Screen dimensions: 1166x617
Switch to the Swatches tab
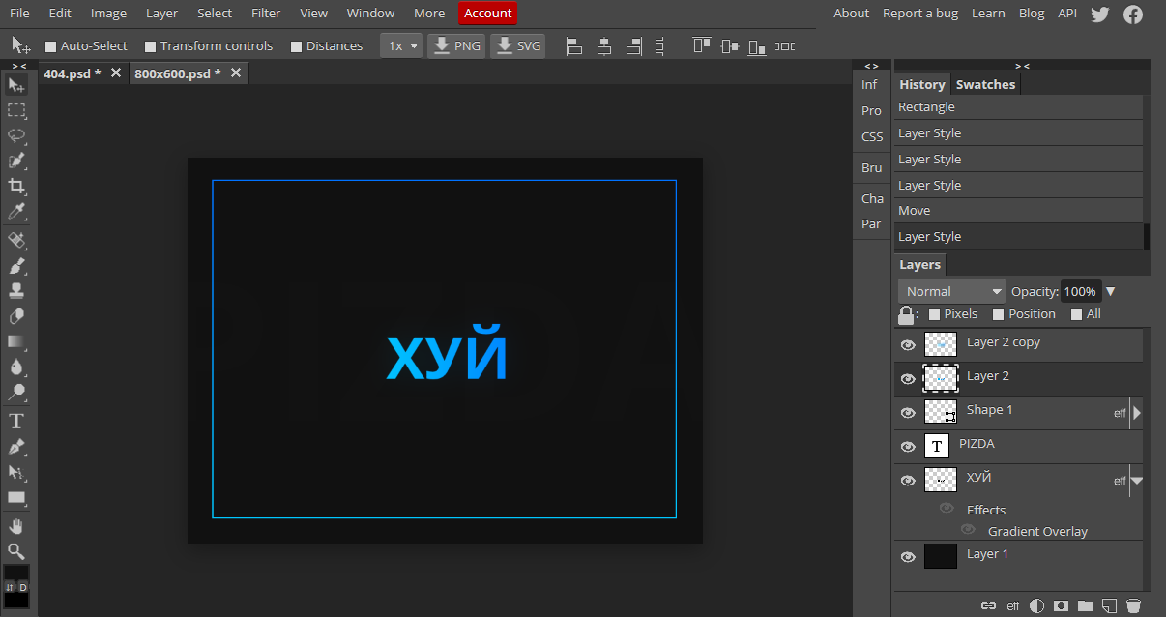985,84
